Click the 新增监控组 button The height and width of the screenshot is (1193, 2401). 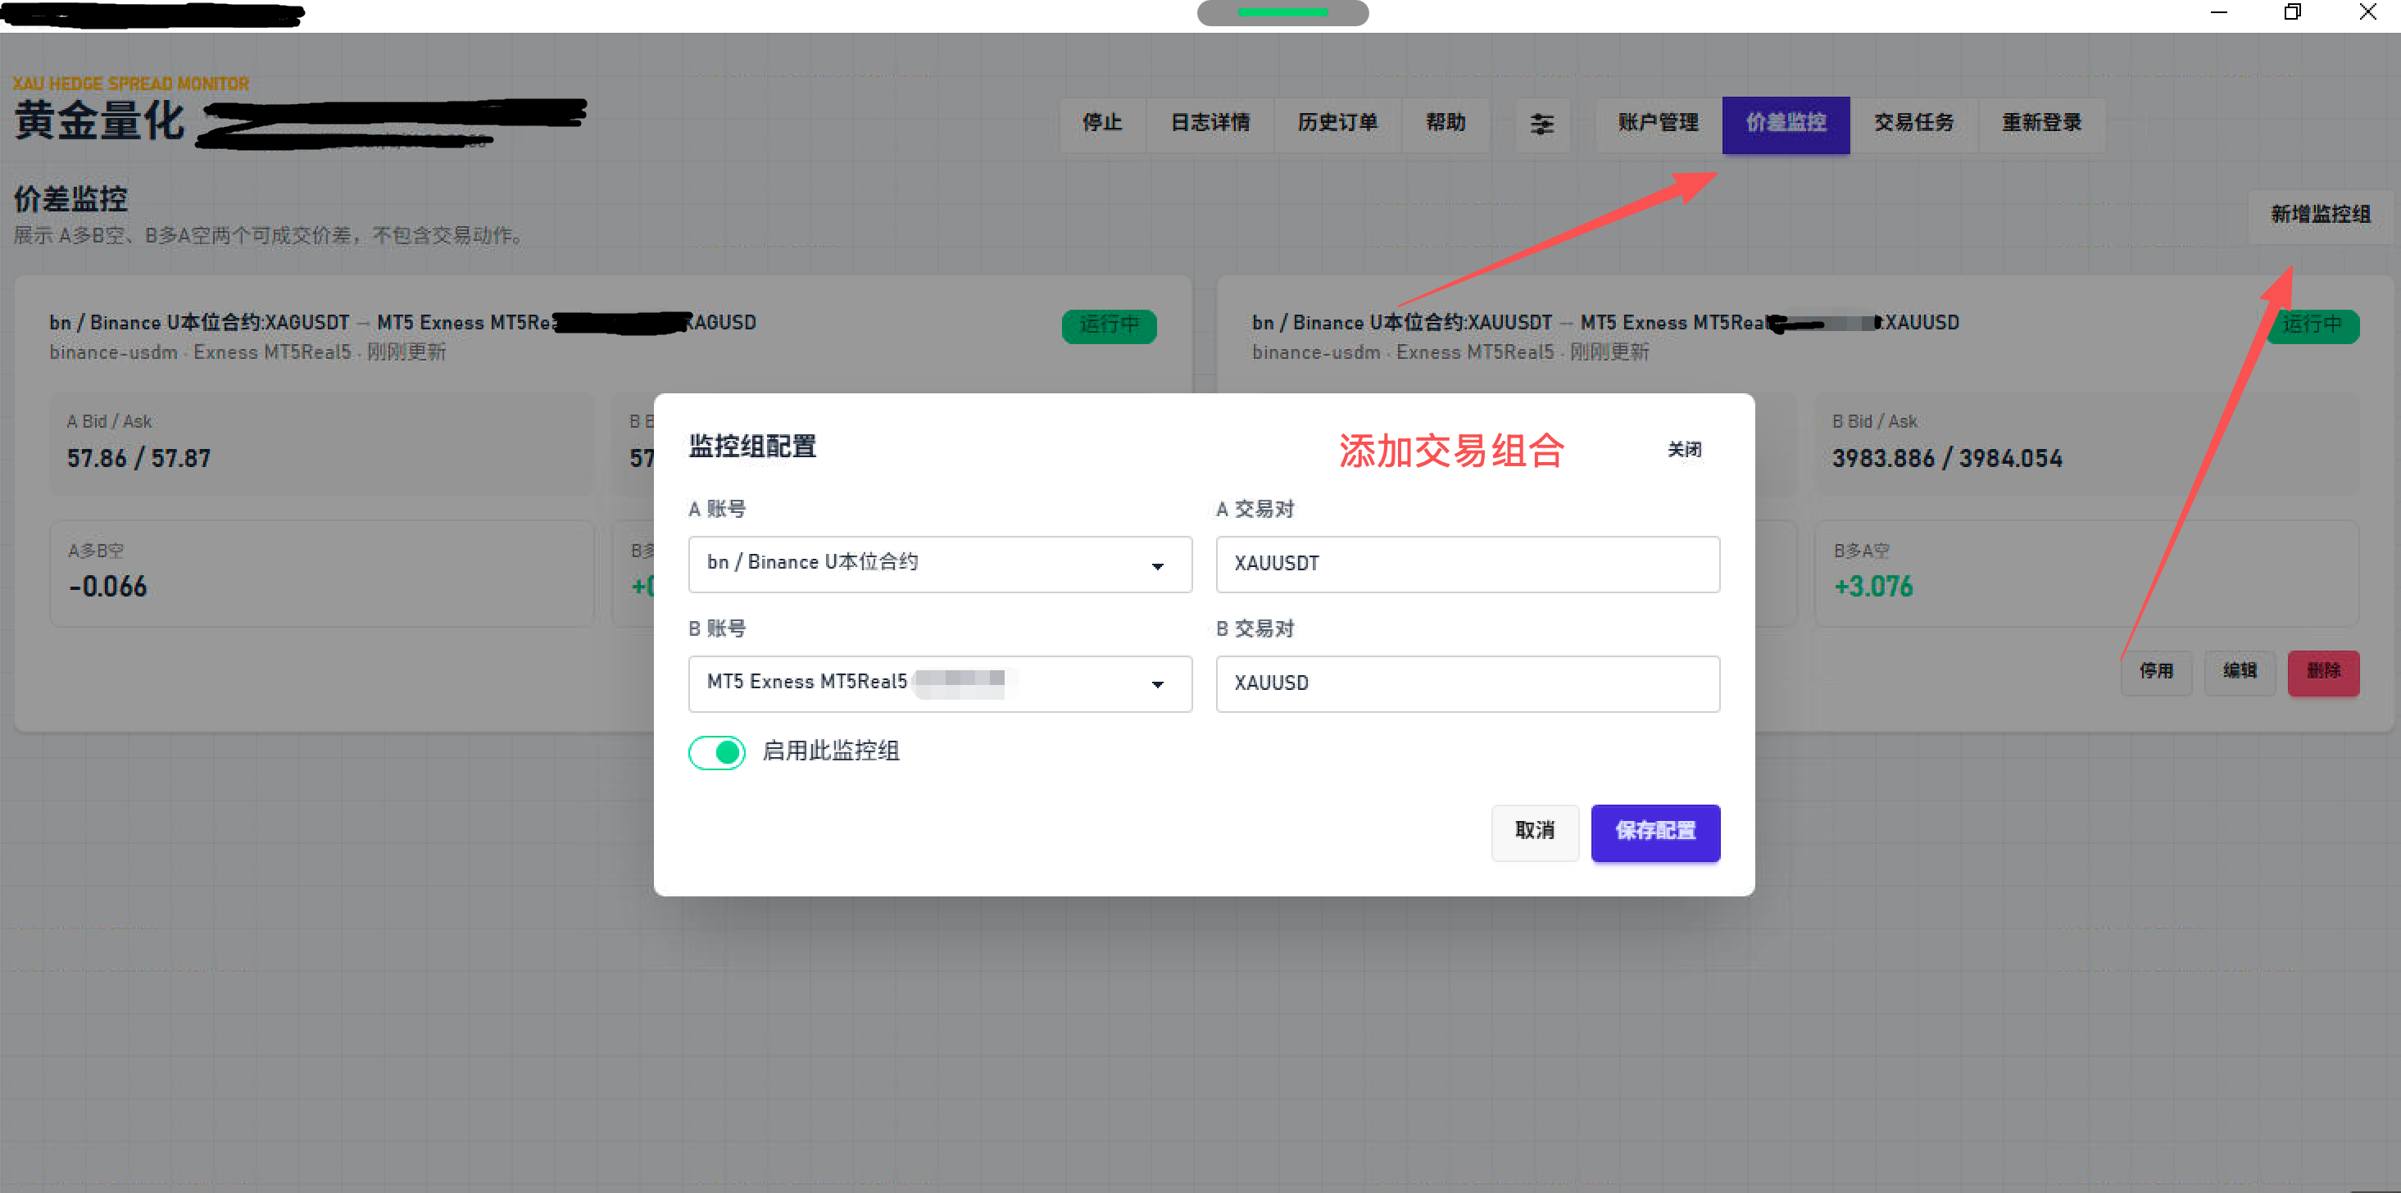(2320, 215)
